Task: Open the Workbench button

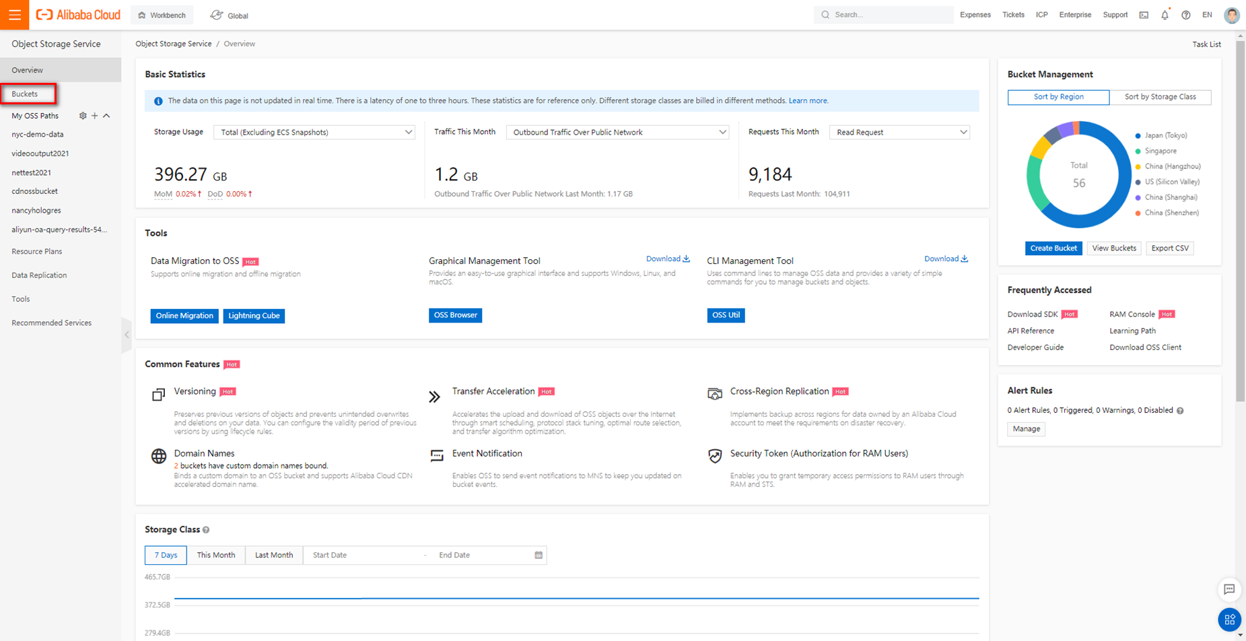Action: [162, 15]
